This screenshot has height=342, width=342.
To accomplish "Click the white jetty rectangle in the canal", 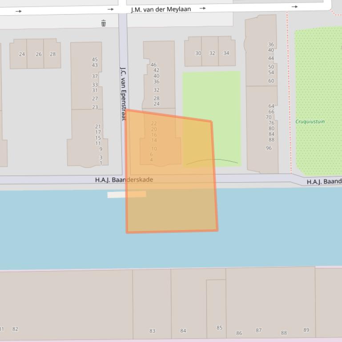I will pyautogui.click(x=117, y=195).
